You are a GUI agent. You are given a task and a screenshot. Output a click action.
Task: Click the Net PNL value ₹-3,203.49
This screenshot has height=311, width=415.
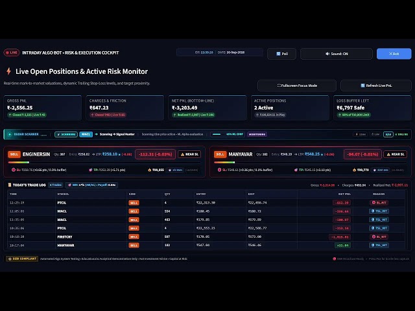(x=184, y=108)
